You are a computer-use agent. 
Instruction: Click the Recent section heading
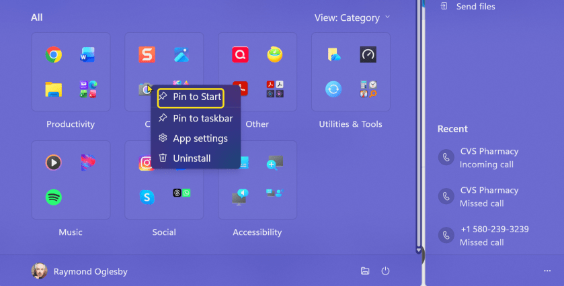(452, 129)
